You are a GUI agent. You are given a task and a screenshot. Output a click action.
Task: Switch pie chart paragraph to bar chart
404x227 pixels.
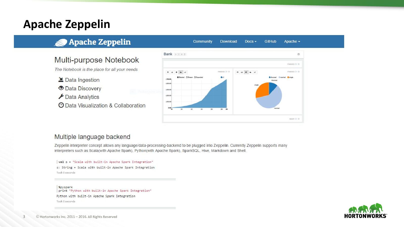click(x=242, y=72)
